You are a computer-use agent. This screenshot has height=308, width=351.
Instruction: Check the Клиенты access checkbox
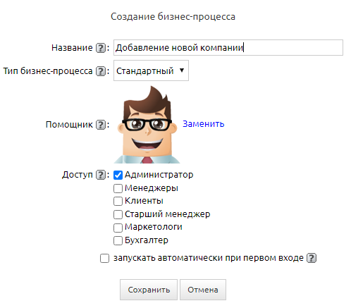coord(118,201)
